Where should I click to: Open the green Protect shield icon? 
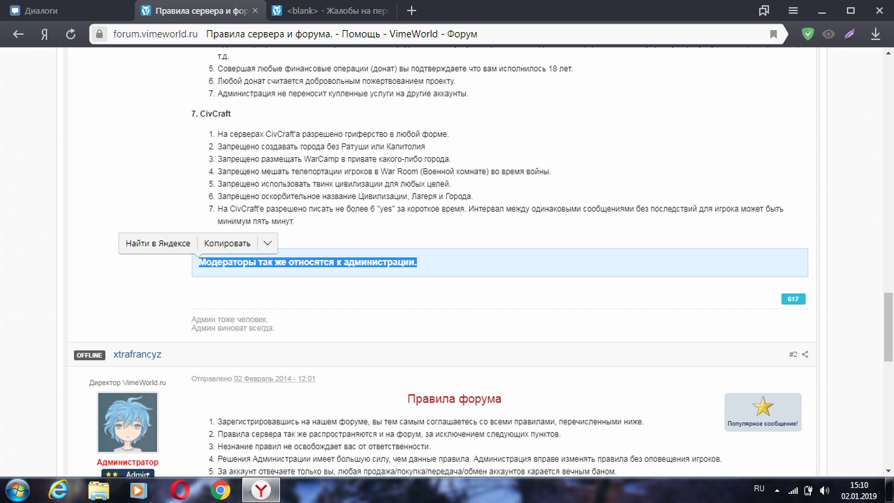pos(807,34)
